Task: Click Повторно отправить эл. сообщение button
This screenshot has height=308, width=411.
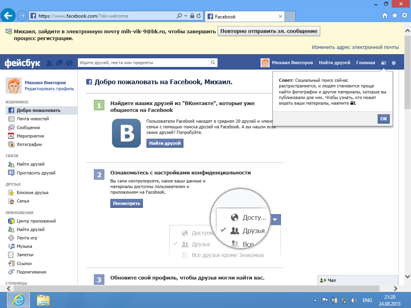Action: (269, 31)
